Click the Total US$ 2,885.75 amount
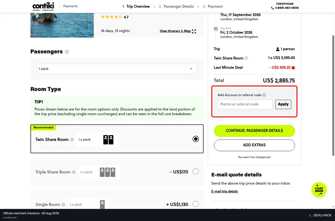Image resolution: width=335 pixels, height=221 pixels. (x=279, y=81)
